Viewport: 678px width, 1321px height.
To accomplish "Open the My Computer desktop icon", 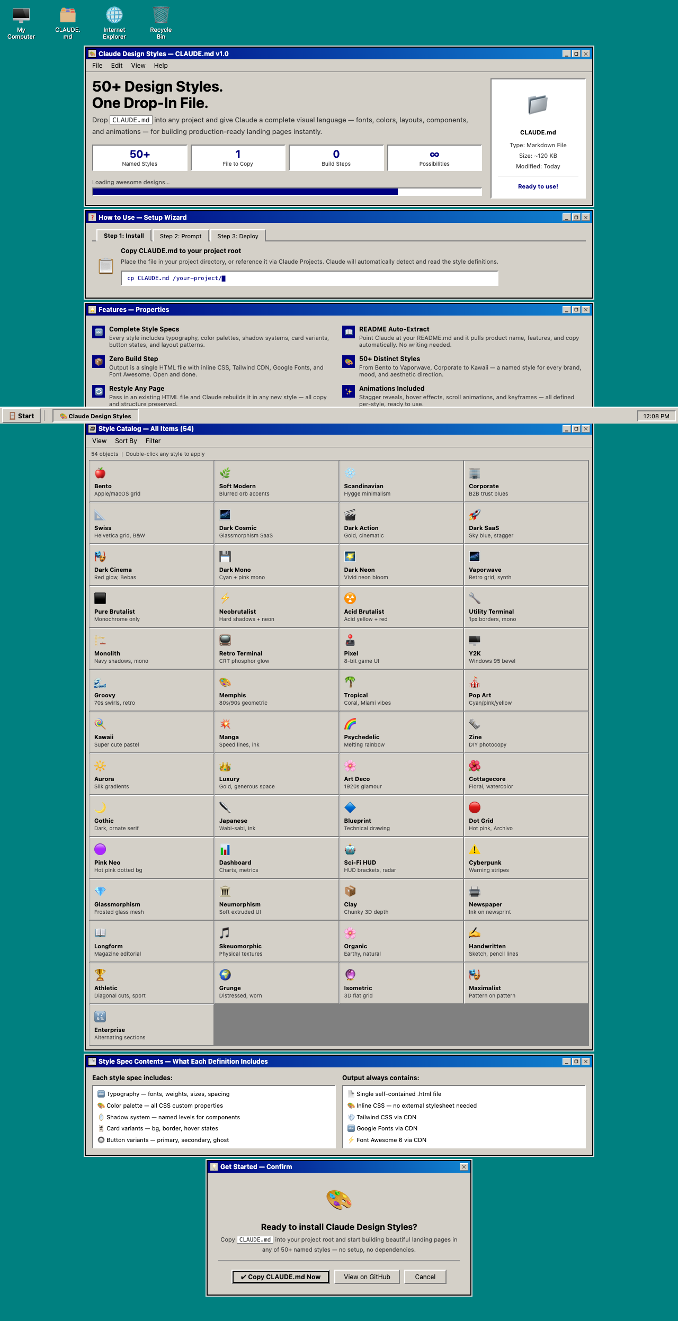I will (21, 16).
